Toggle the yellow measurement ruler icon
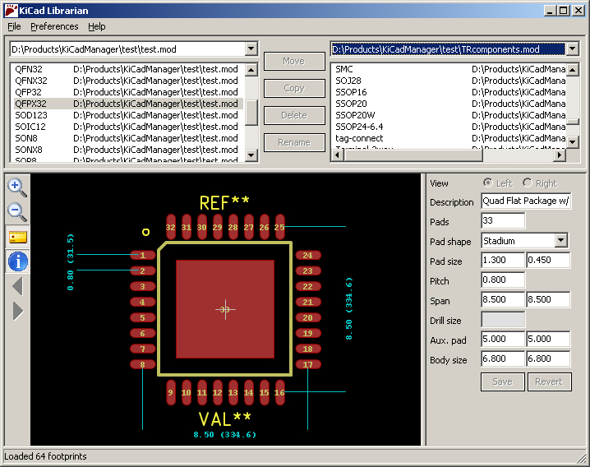Viewport: 590px width, 467px height. point(17,237)
